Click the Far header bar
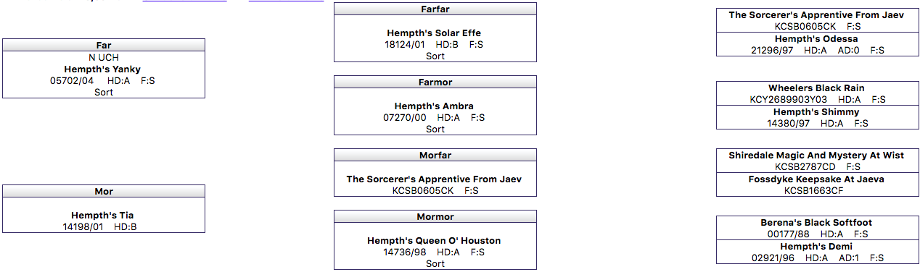Image resolution: width=920 pixels, height=272 pixels. click(104, 45)
